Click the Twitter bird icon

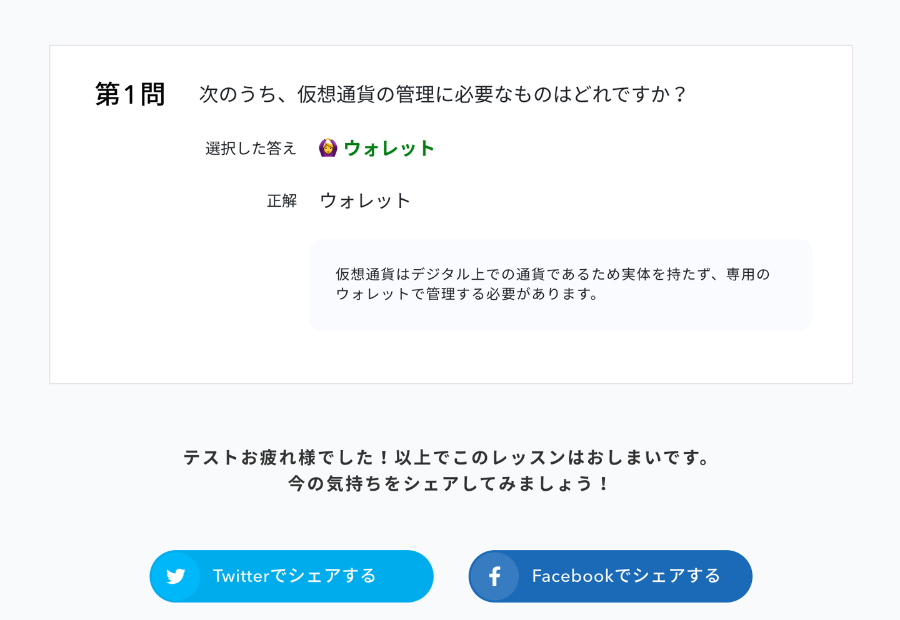pos(176,576)
